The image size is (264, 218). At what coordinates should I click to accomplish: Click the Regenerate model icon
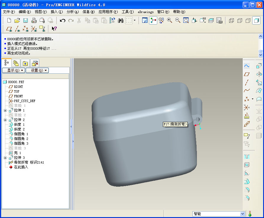pos(112,20)
